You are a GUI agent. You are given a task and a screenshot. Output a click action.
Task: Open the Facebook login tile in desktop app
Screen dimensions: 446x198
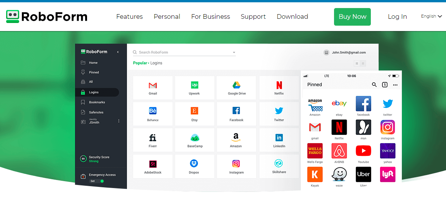click(x=236, y=114)
